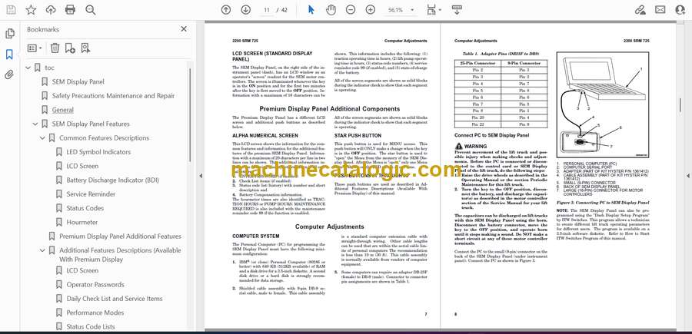Open Operator Passwords bookmark
Screen dimensions: 692x334
coord(95,285)
